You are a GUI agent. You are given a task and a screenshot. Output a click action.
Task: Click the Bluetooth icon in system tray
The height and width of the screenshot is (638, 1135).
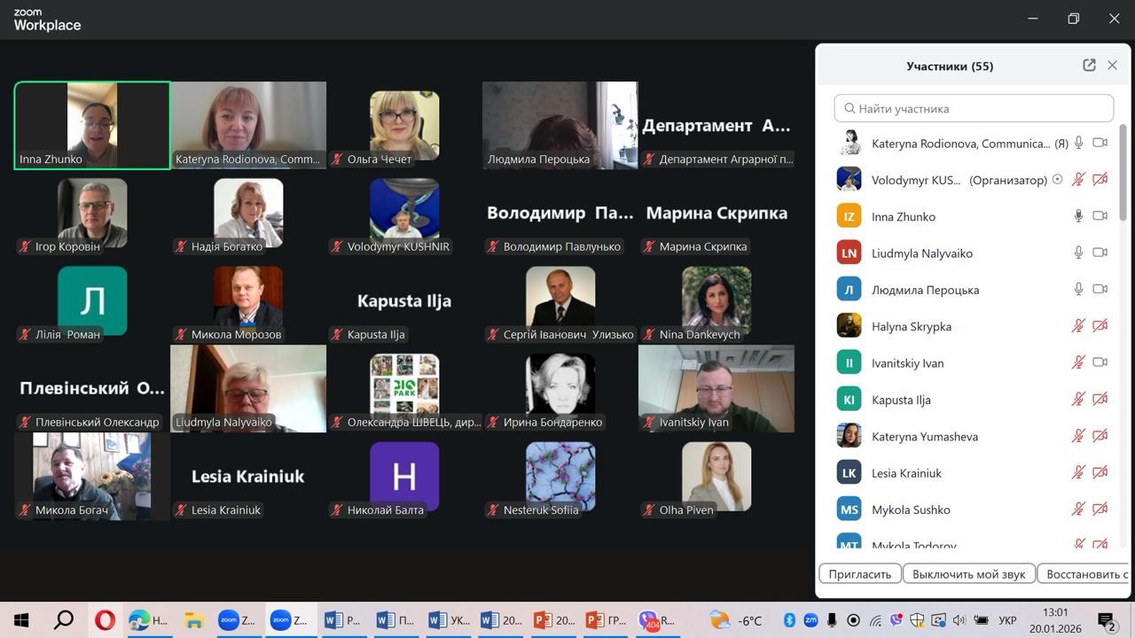(x=788, y=620)
